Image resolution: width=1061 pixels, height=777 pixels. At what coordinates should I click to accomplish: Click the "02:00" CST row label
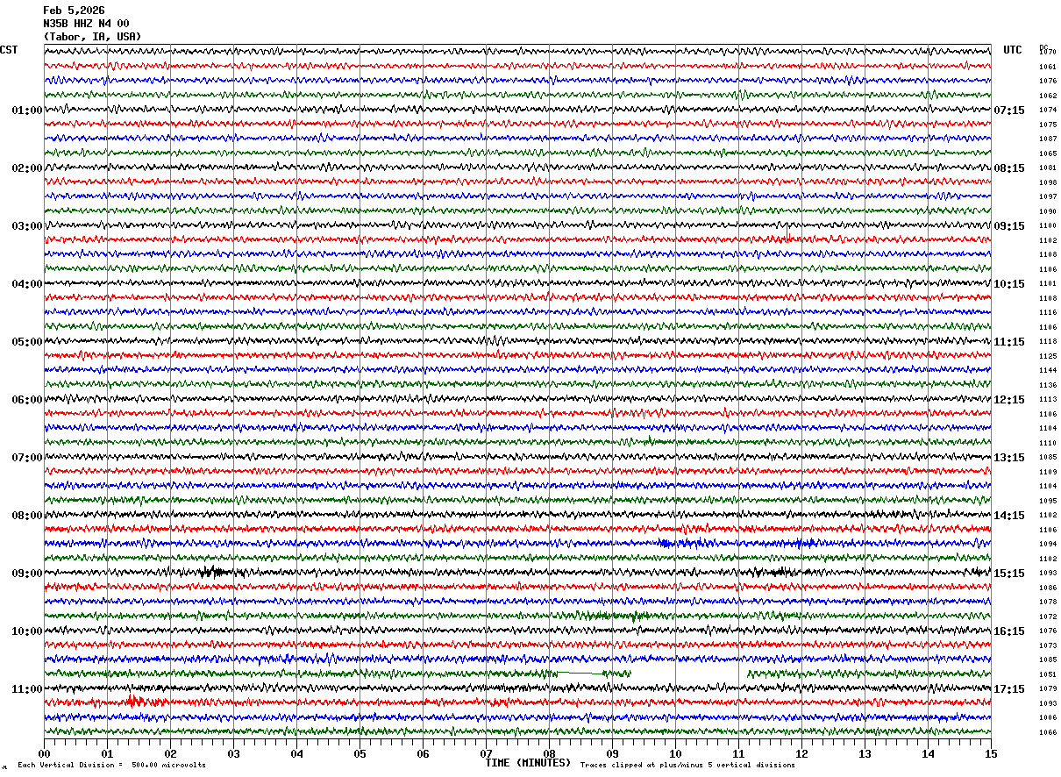click(27, 168)
